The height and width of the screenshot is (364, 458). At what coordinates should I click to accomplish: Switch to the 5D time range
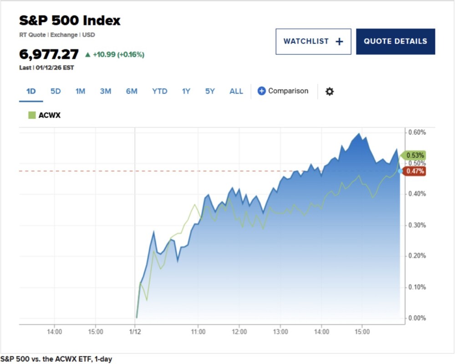pos(56,91)
